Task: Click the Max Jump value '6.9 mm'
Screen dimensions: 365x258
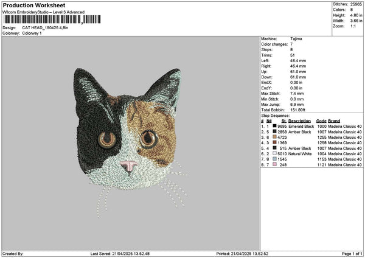Action: coord(297,105)
